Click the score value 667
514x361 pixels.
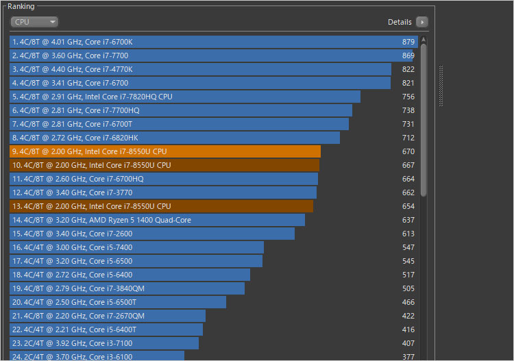point(408,165)
